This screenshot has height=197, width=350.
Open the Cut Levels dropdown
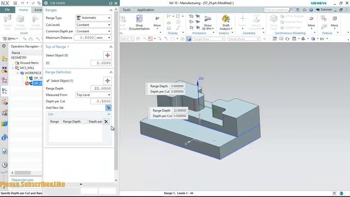pyautogui.click(x=94, y=25)
